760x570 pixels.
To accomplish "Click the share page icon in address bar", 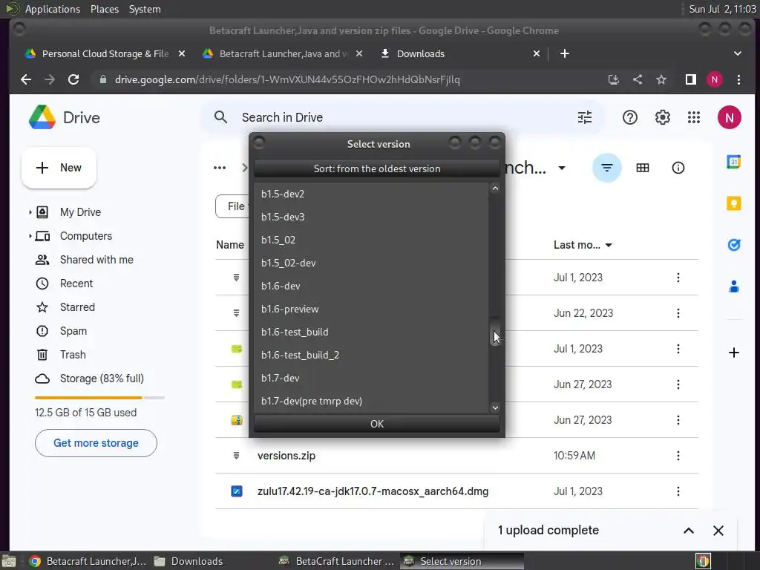I will coord(638,79).
